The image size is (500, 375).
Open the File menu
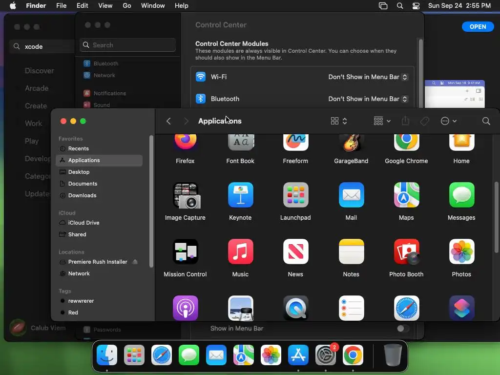[61, 6]
